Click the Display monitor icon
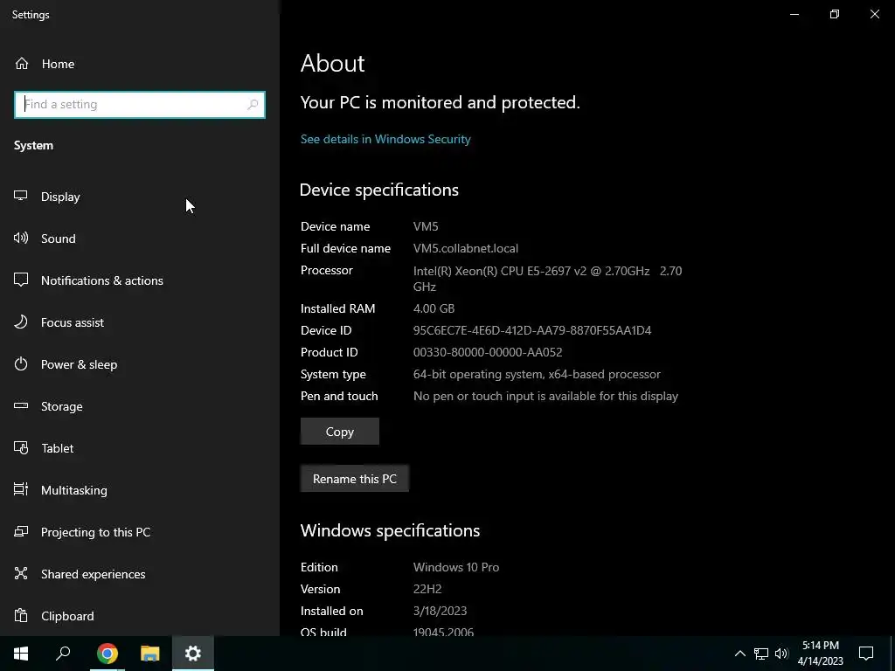Viewport: 895px width, 671px height. [21, 196]
